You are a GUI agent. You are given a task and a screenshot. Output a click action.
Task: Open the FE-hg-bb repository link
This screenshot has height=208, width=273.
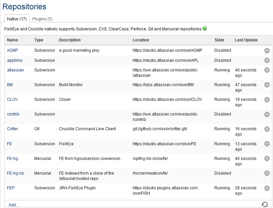tap(15, 173)
